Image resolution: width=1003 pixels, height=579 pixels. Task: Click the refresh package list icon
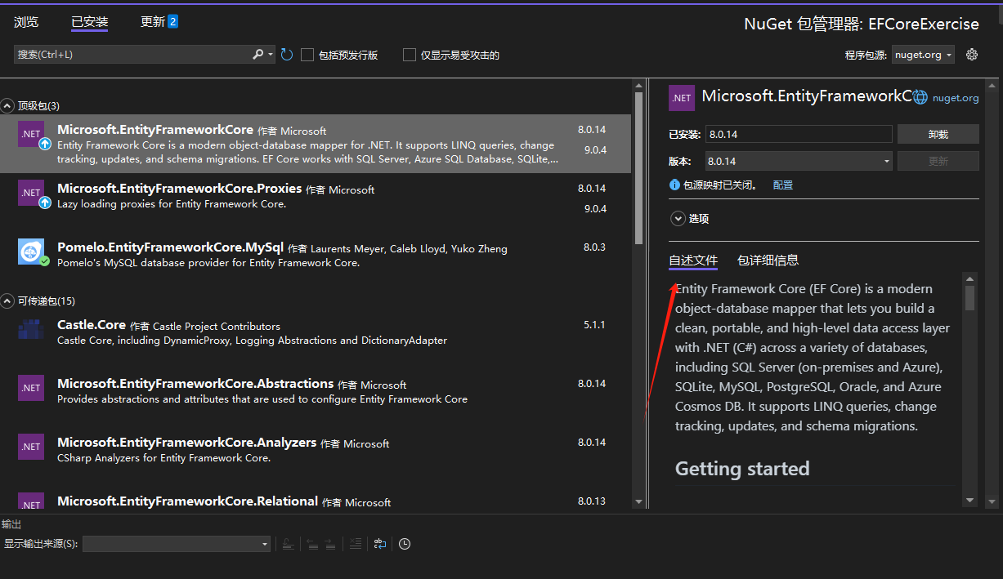(x=286, y=54)
